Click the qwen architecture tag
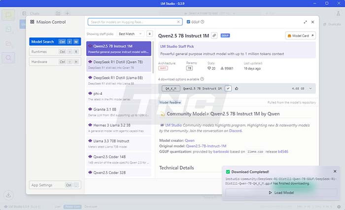 pos(163,68)
